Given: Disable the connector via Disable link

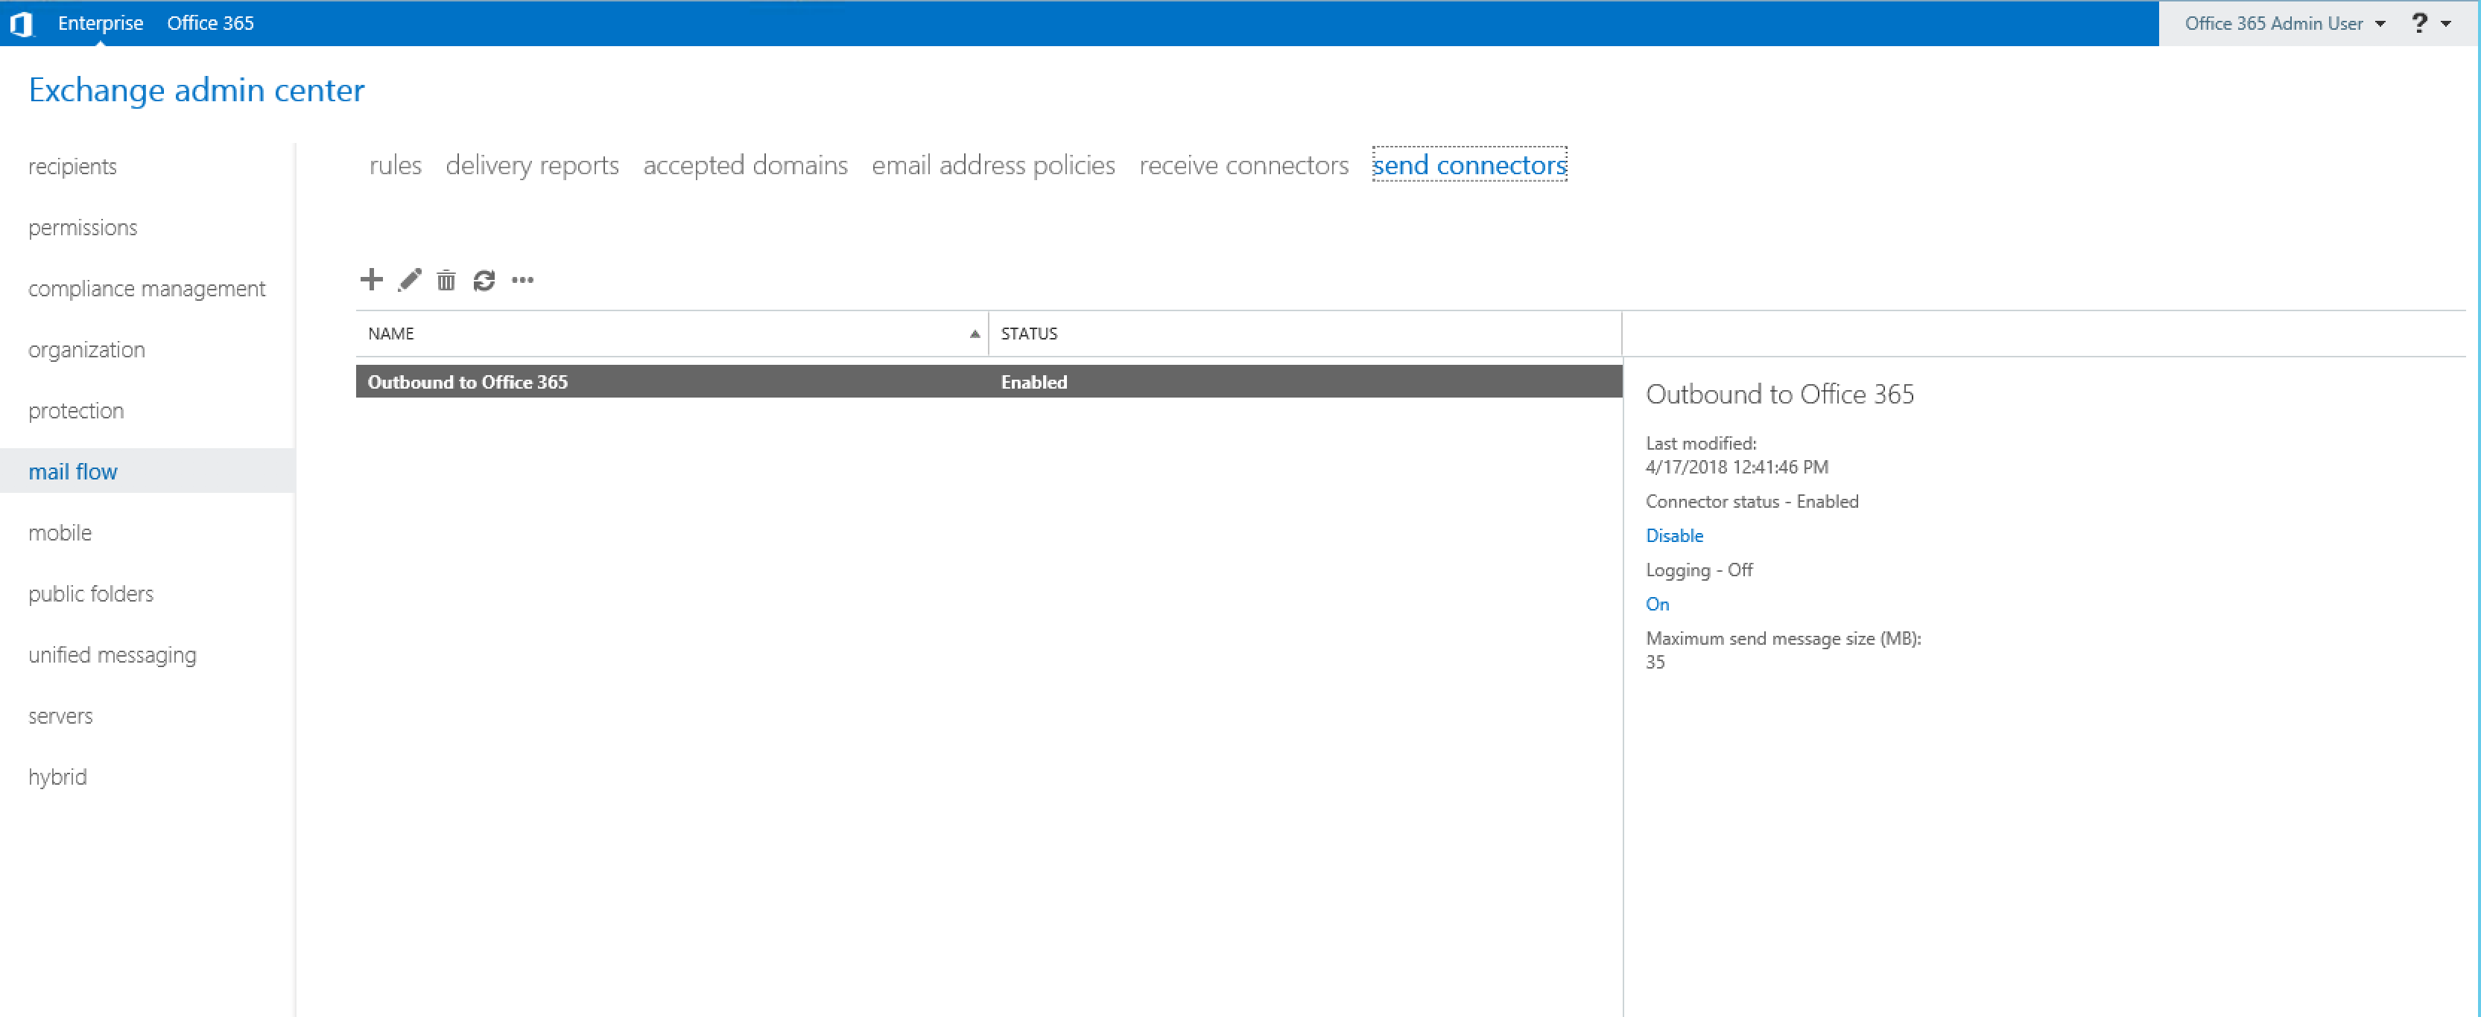Looking at the screenshot, I should pos(1674,535).
